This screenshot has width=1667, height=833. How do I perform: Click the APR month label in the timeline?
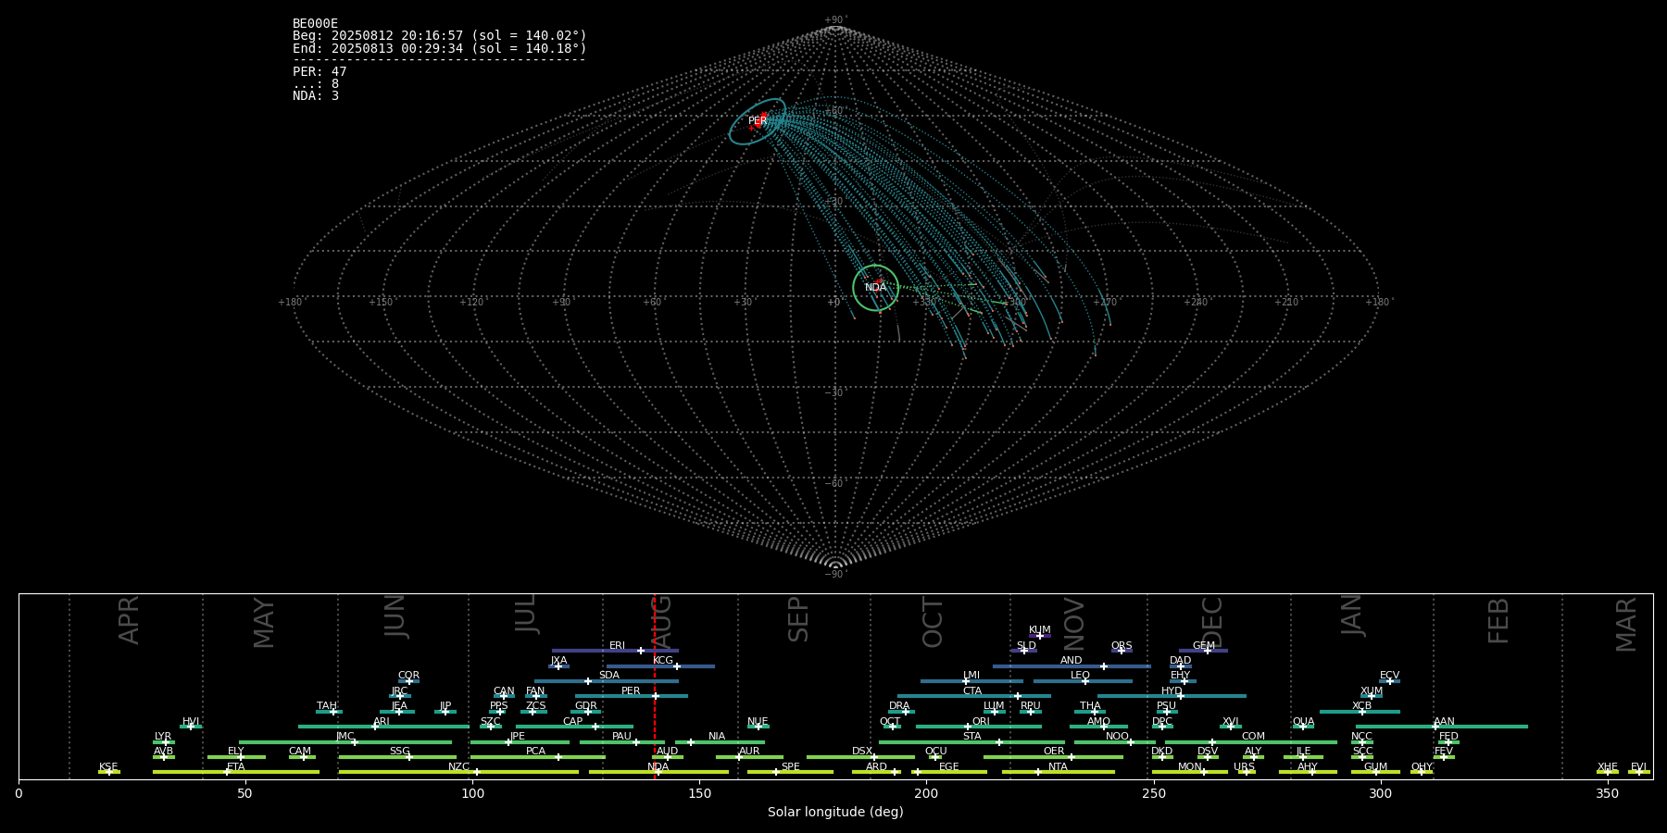(x=129, y=620)
